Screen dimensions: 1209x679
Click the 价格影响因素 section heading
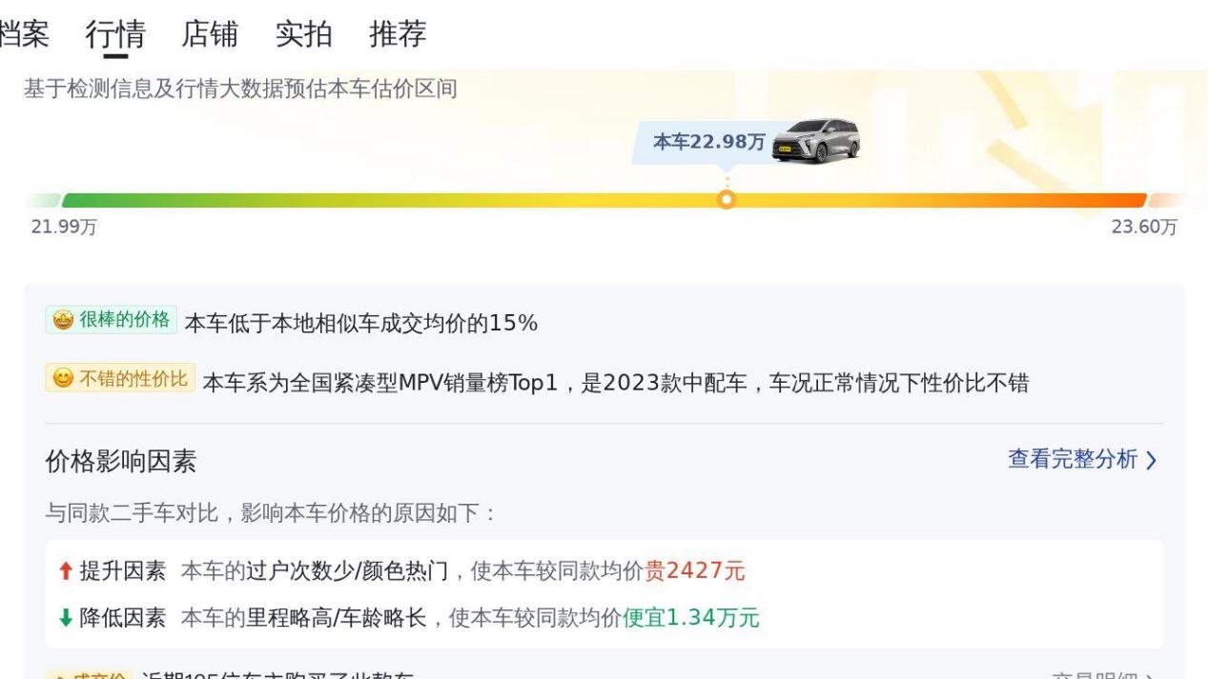[x=121, y=462]
